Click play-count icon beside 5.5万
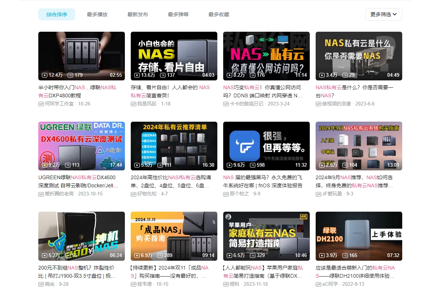 pos(137,165)
